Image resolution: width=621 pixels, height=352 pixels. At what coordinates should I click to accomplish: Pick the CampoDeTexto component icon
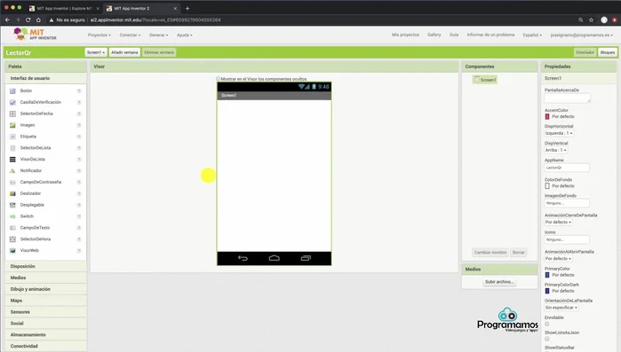click(x=12, y=228)
